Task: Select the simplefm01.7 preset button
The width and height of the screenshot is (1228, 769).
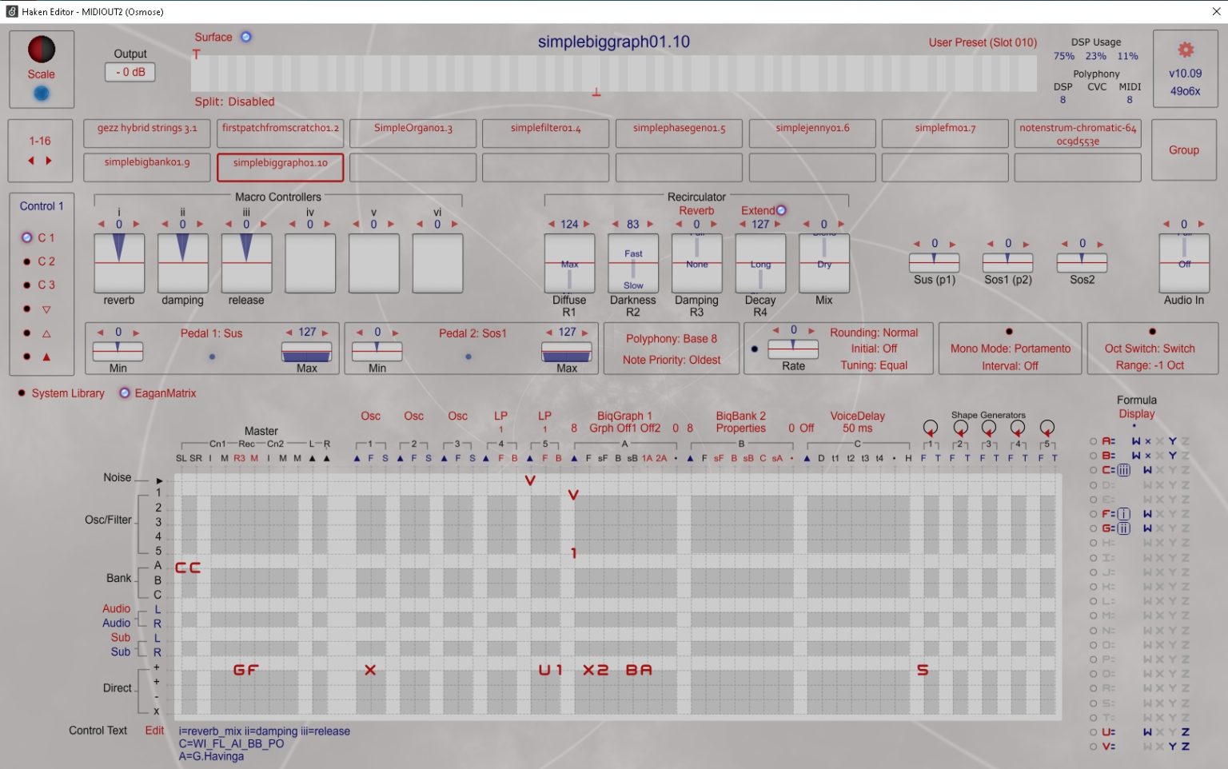Action: pos(945,133)
